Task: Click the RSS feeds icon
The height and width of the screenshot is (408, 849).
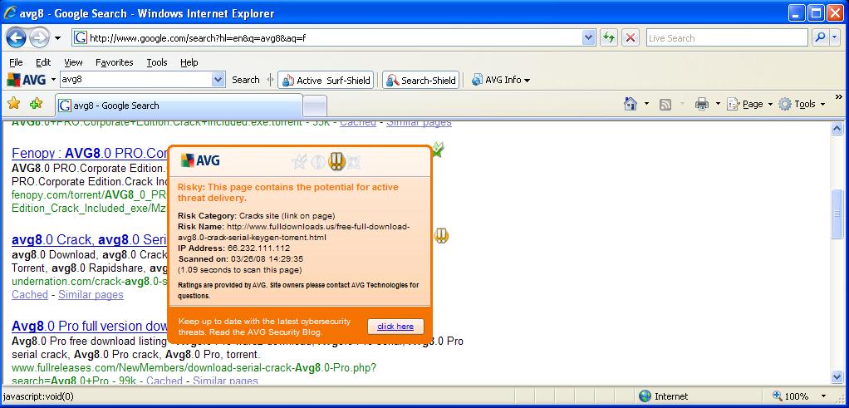Action: click(665, 104)
